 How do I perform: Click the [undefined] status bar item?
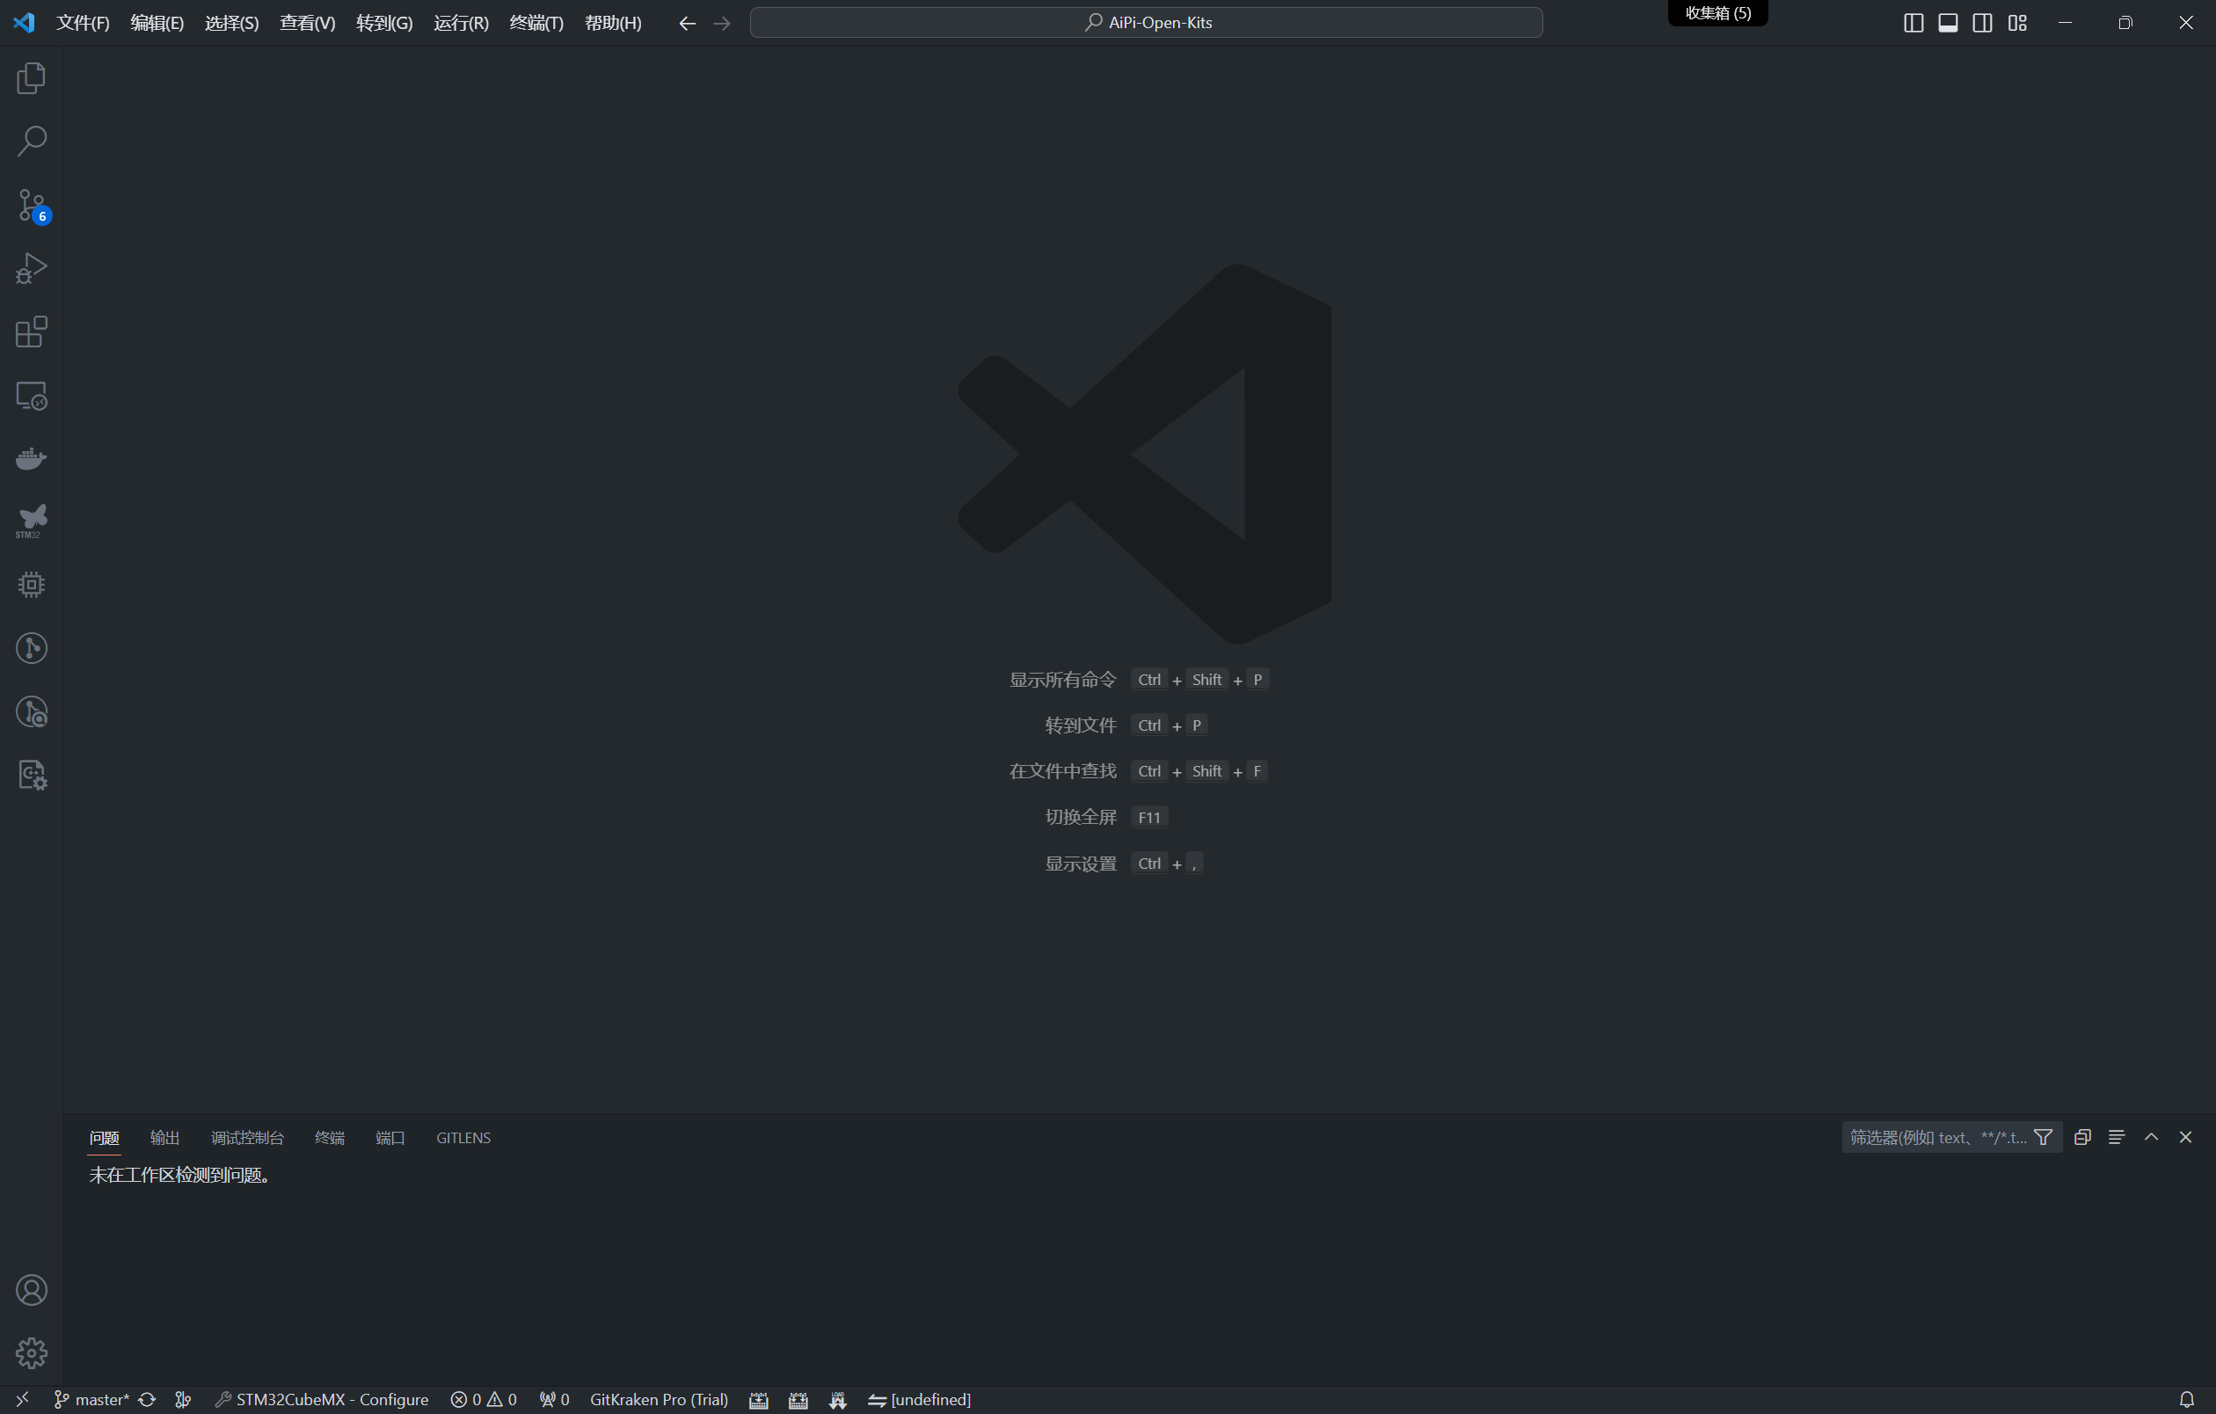[x=919, y=1399]
